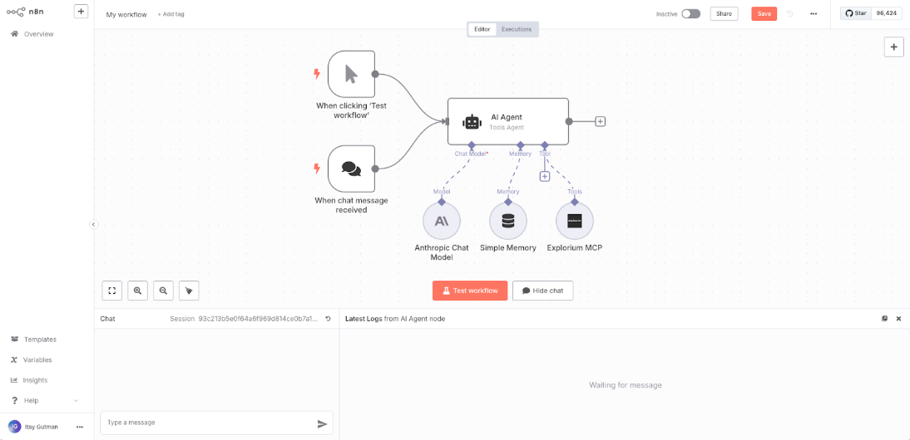Image resolution: width=910 pixels, height=440 pixels.
Task: Click Add tag
Action: pyautogui.click(x=171, y=14)
